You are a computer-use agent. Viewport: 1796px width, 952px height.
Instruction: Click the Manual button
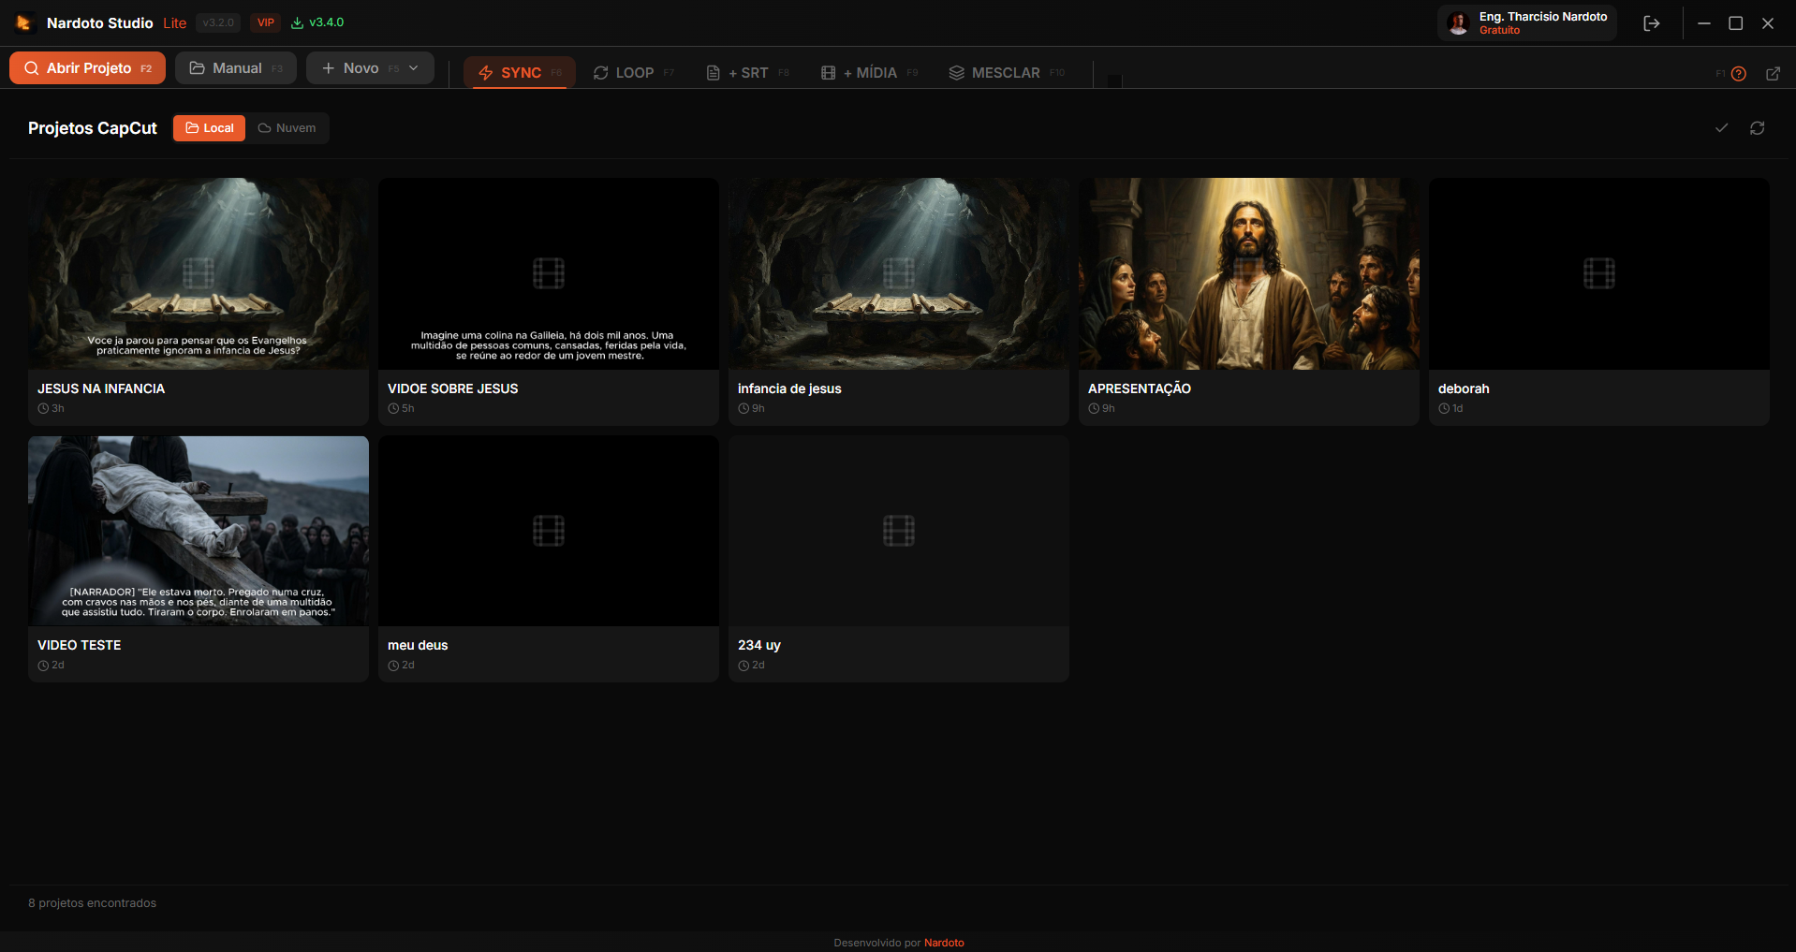tap(236, 68)
